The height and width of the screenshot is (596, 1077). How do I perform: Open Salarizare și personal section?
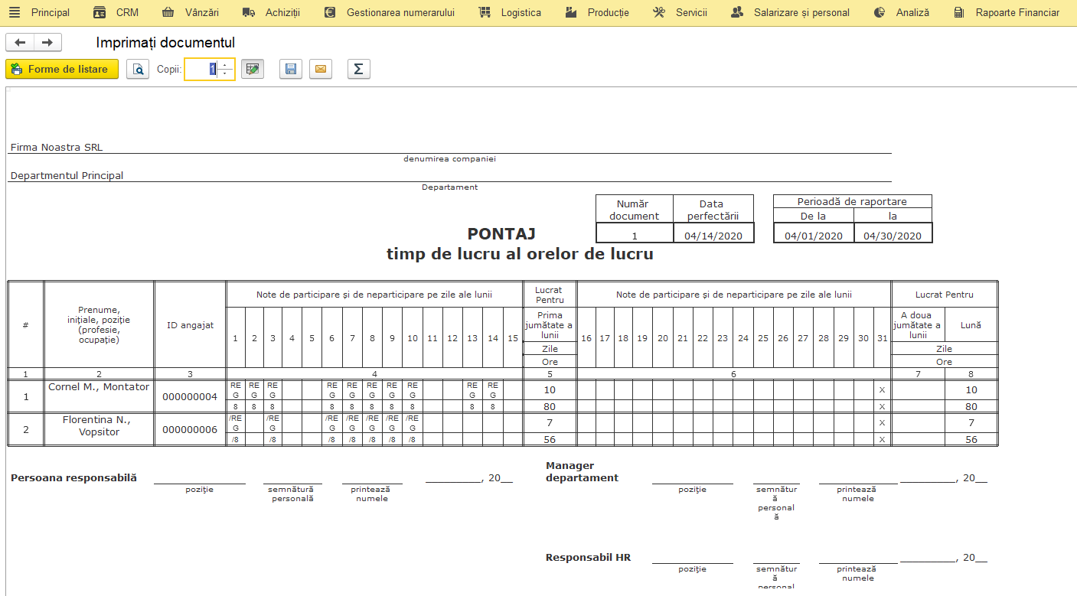point(790,12)
